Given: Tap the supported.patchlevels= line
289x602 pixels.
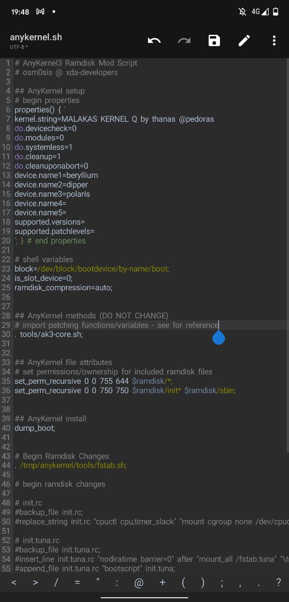Looking at the screenshot, I should pyautogui.click(x=55, y=231).
